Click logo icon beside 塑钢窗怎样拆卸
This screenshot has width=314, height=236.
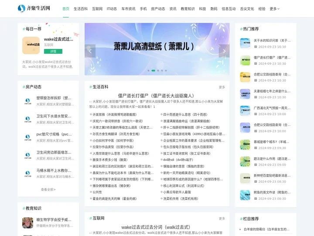pyautogui.click(x=27, y=101)
